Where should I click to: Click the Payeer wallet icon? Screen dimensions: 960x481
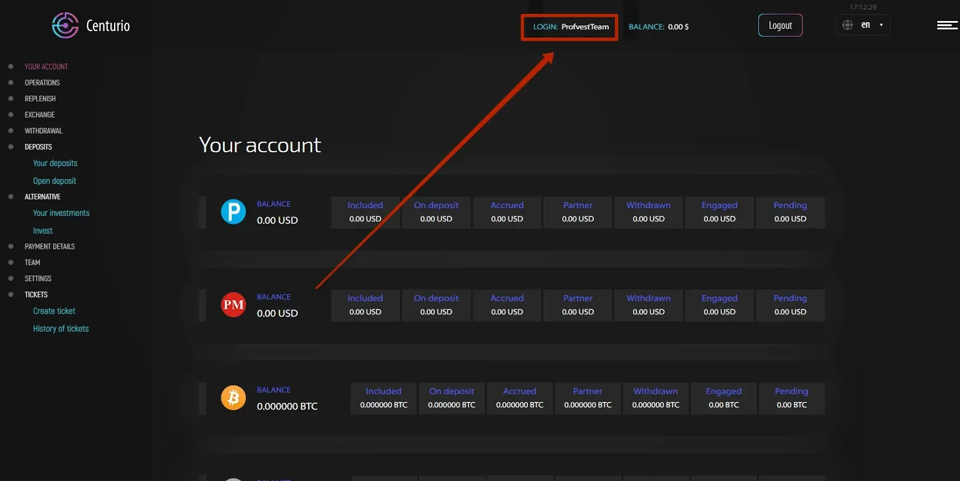tap(233, 212)
